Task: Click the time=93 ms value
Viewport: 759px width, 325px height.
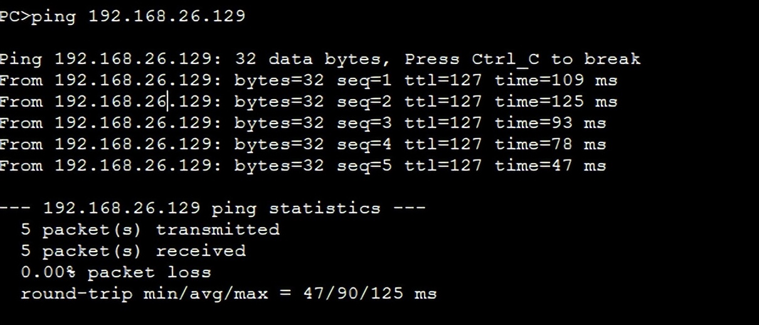Action: 551,123
